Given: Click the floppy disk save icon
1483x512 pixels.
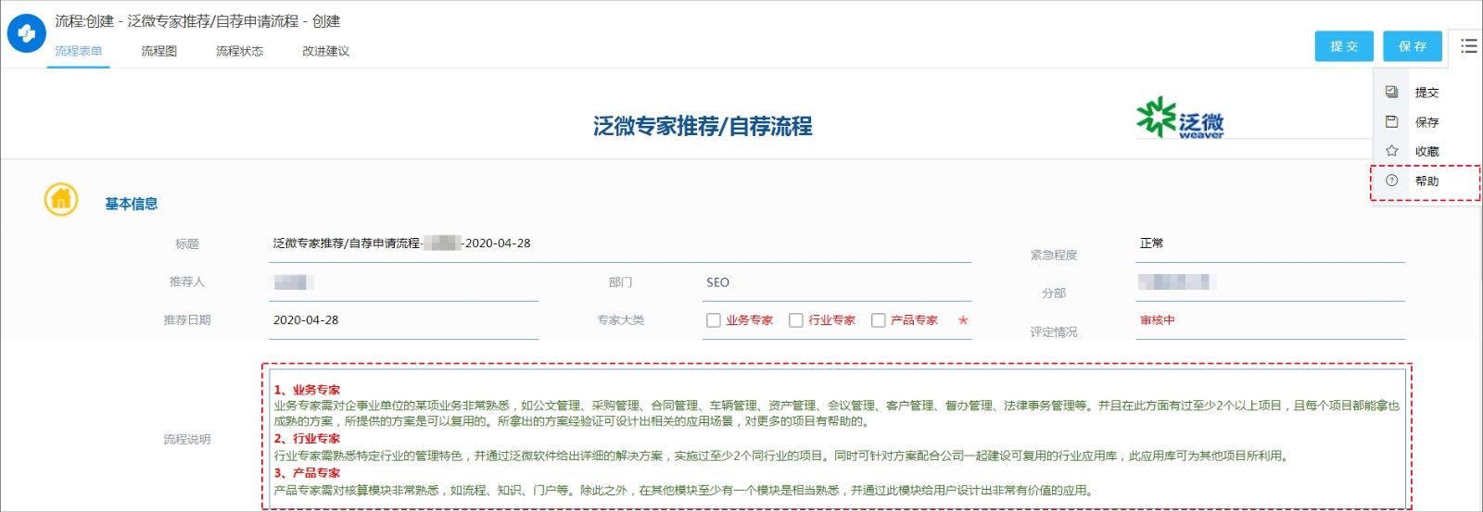Looking at the screenshot, I should click(1391, 121).
